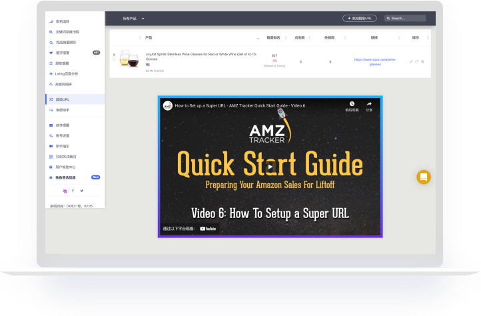Focus the Search field in top bar
The width and height of the screenshot is (481, 316).
pos(405,19)
